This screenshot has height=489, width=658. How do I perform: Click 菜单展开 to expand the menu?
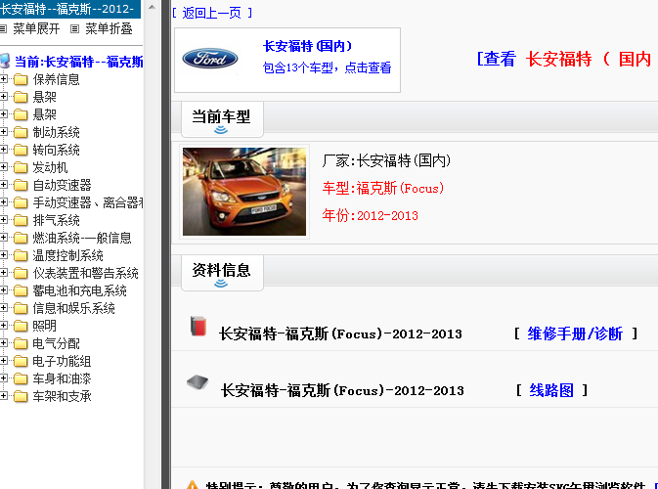36,29
